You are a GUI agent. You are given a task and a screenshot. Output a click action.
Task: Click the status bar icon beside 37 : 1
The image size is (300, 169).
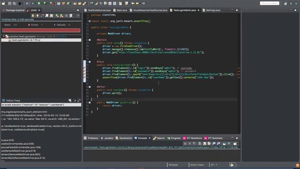[232, 165]
